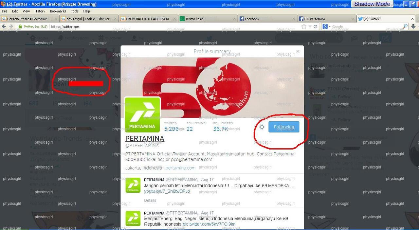The width and height of the screenshot is (419, 230).
Task: Open the Me profile nav item
Action: (x=137, y=38)
